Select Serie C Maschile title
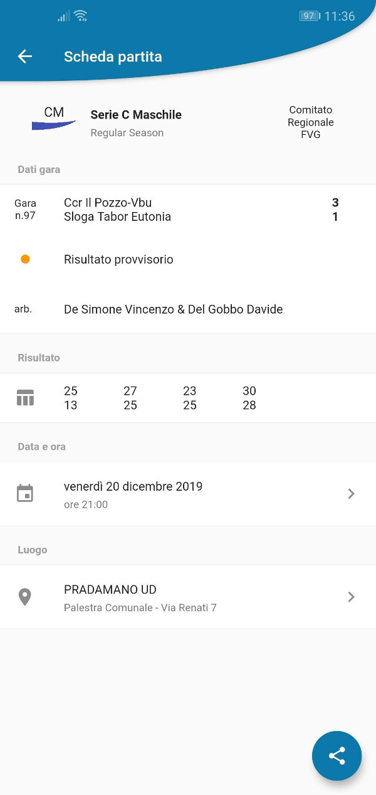The height and width of the screenshot is (795, 376). coord(136,115)
